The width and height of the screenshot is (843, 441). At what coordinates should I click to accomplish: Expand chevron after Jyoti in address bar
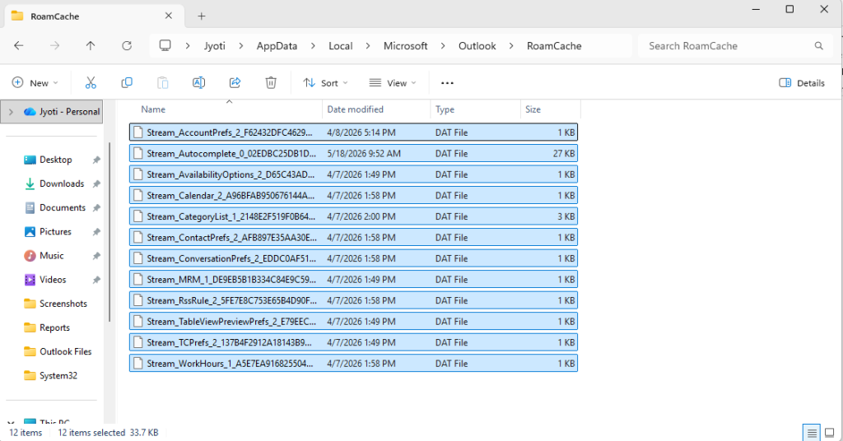(x=241, y=46)
